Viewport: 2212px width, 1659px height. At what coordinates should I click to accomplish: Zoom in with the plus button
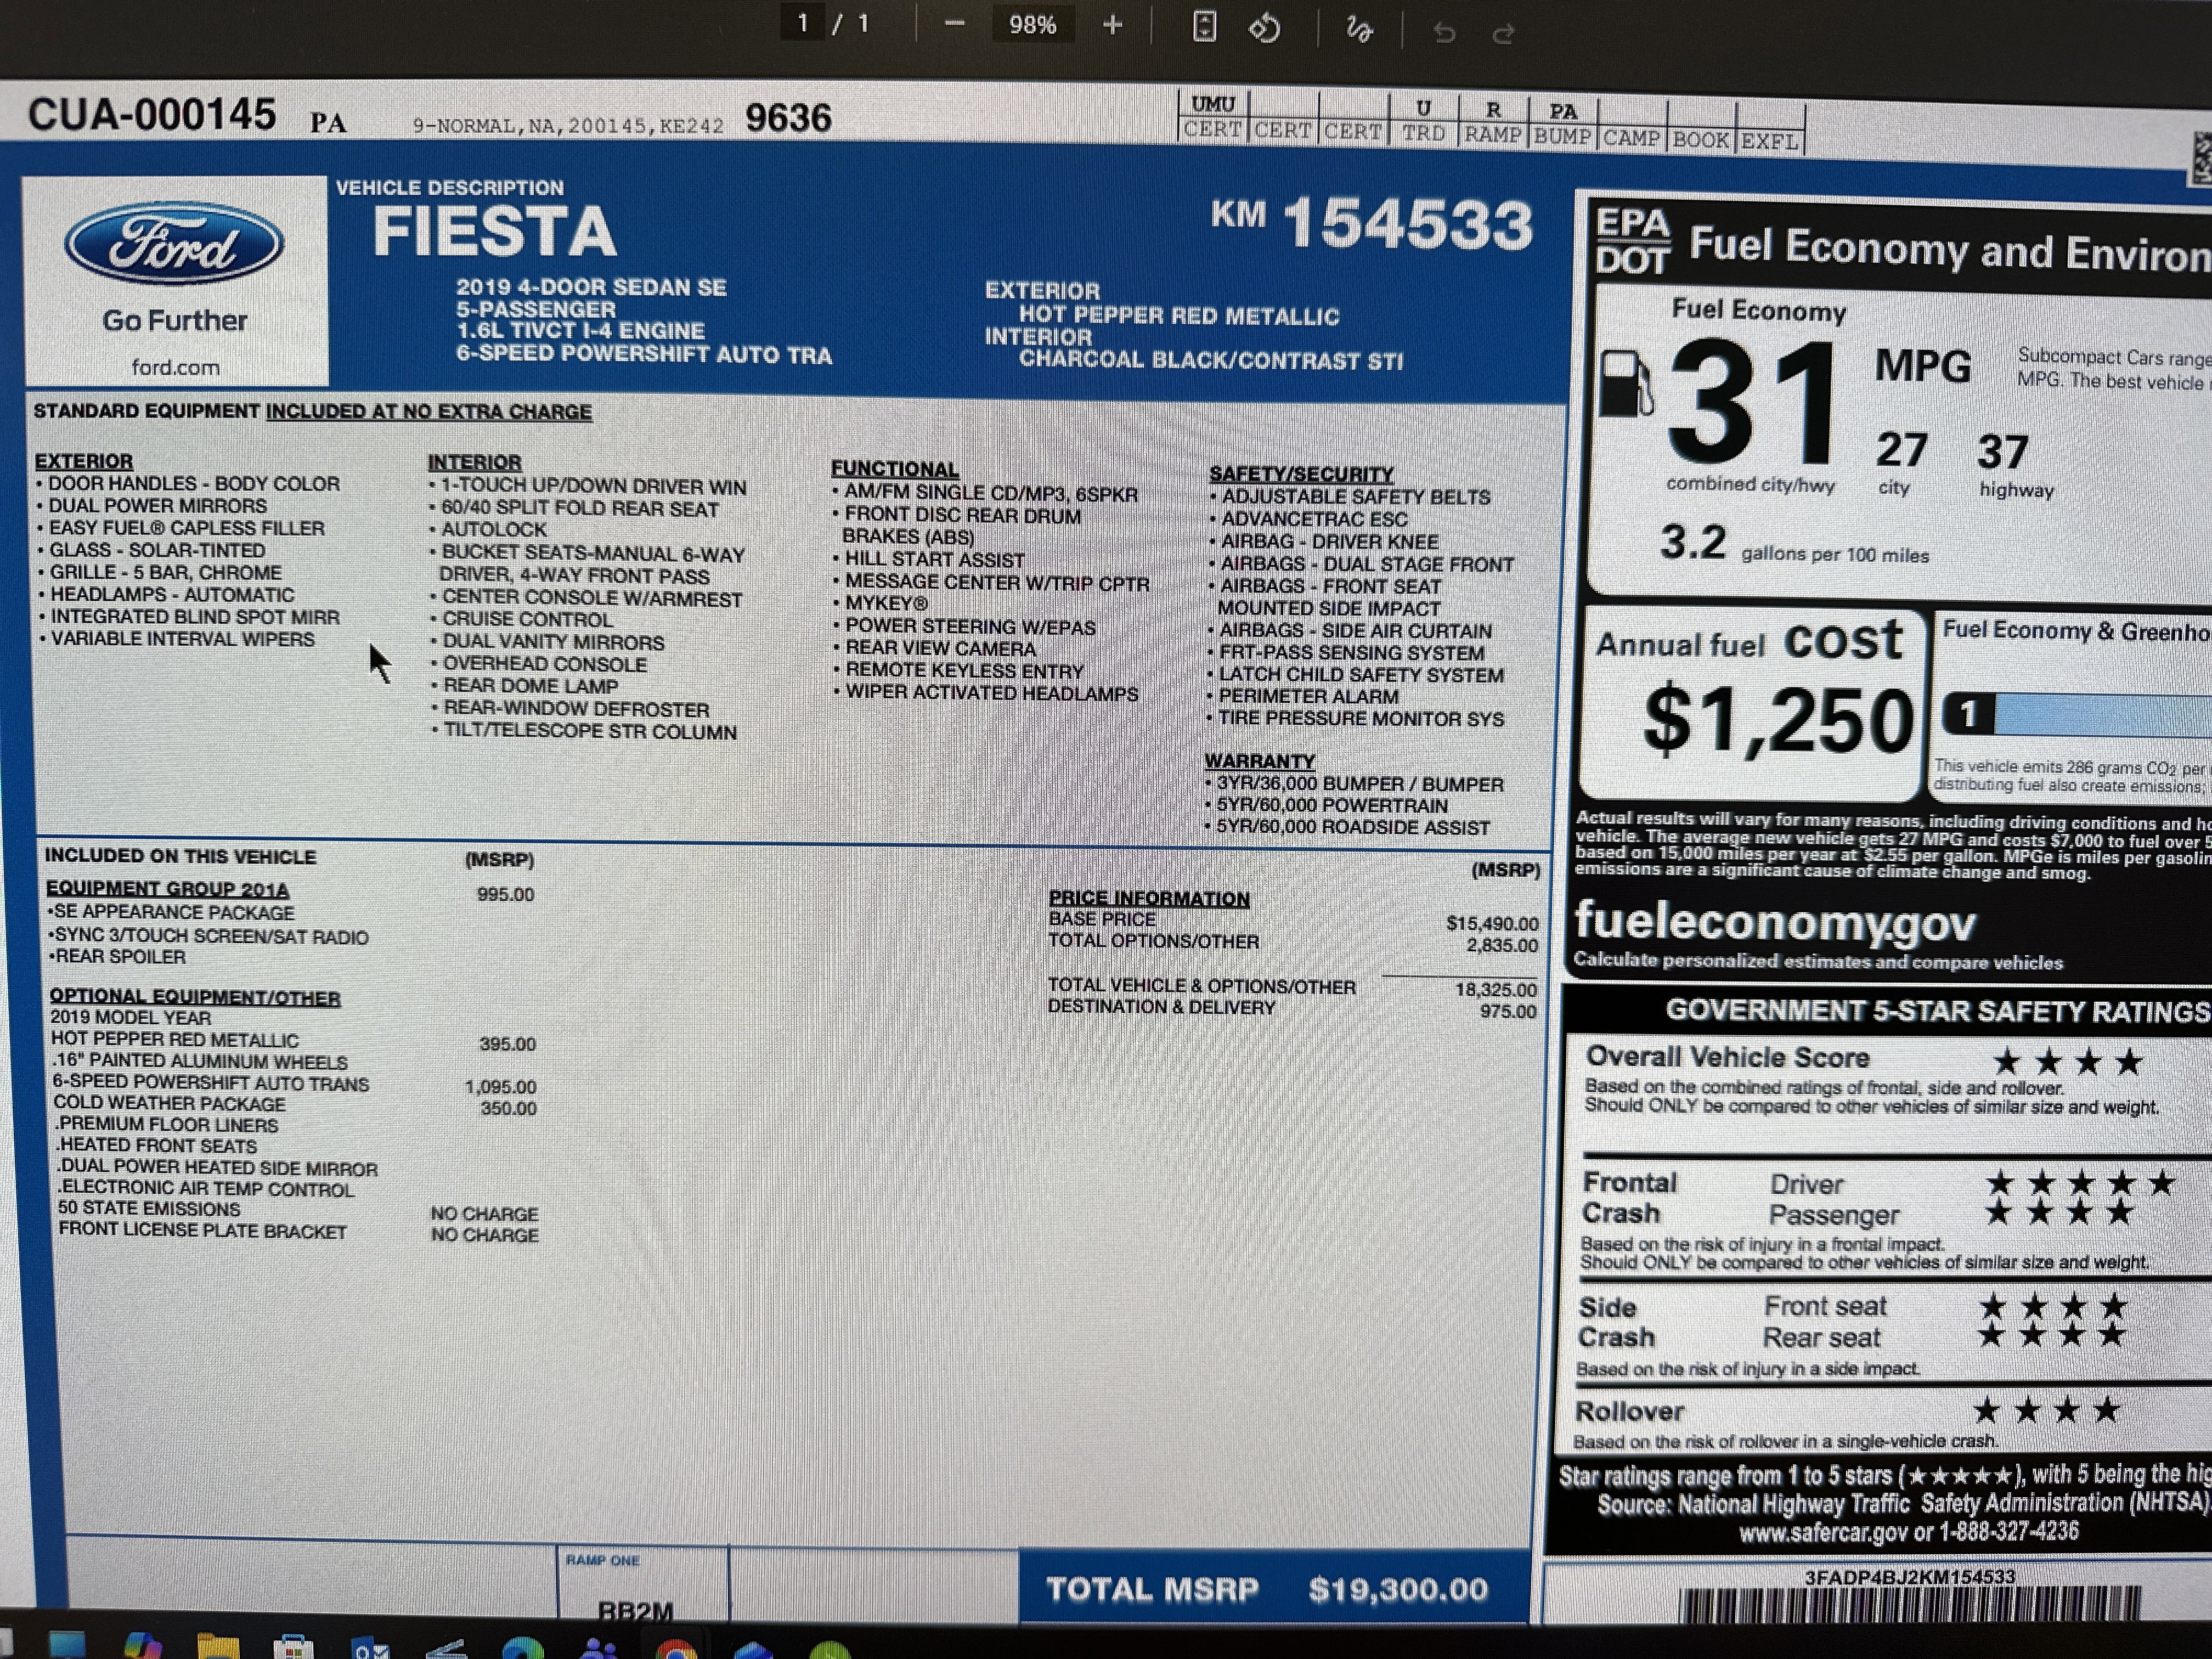tap(1113, 25)
